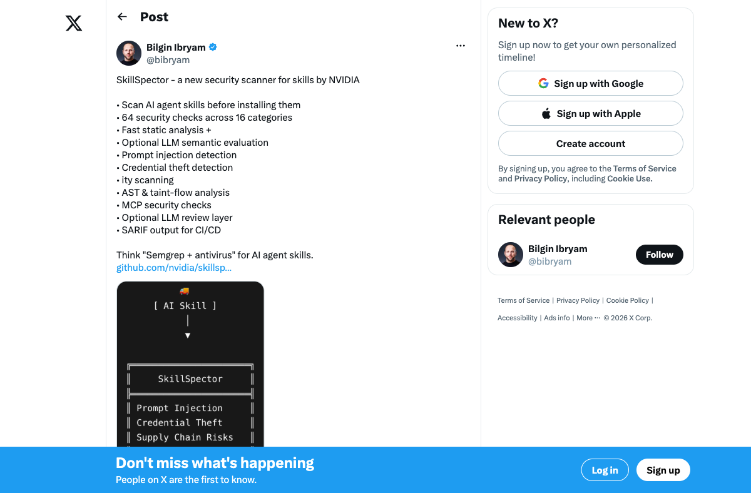Sign up from the bottom banner
Viewport: 751px width, 493px height.
pos(663,470)
